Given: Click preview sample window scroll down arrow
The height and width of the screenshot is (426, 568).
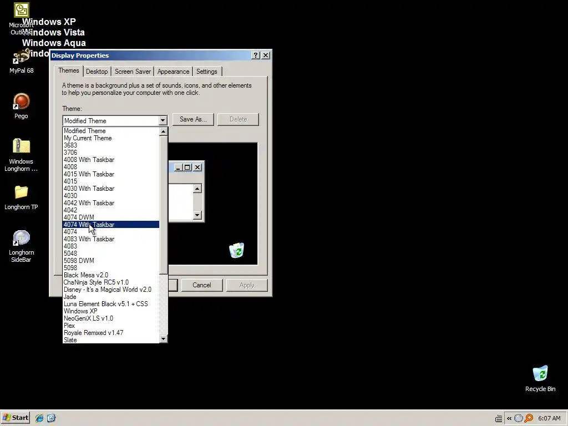Looking at the screenshot, I should 197,215.
